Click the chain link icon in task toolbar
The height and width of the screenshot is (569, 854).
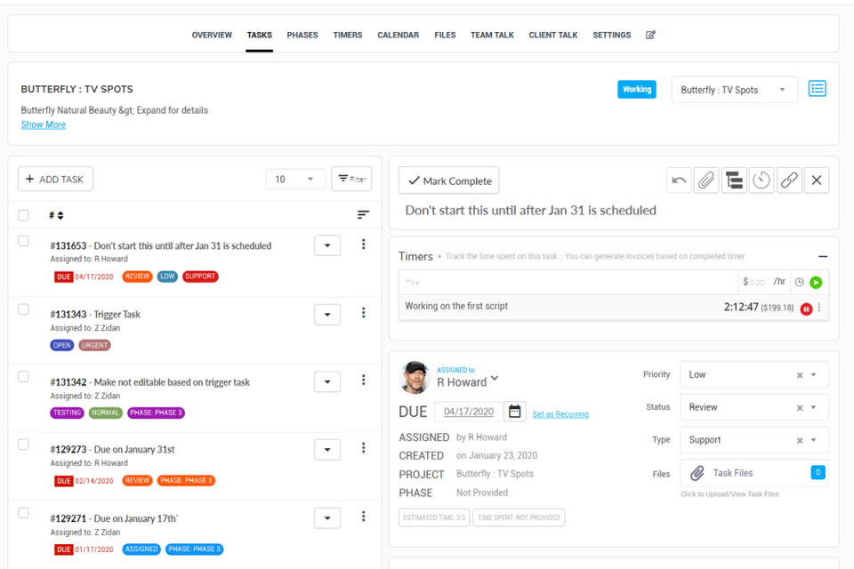click(x=789, y=180)
